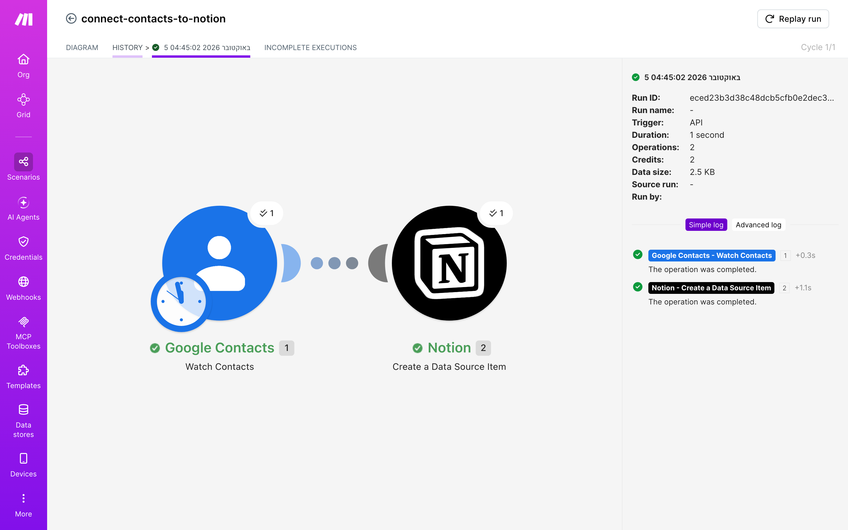Open the More menu with three dots
The width and height of the screenshot is (848, 530).
click(x=24, y=505)
